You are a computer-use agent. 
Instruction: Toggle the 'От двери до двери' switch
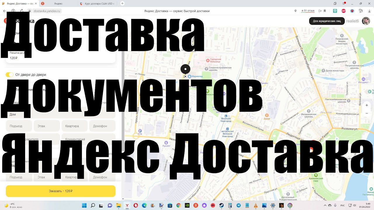(x=10, y=75)
